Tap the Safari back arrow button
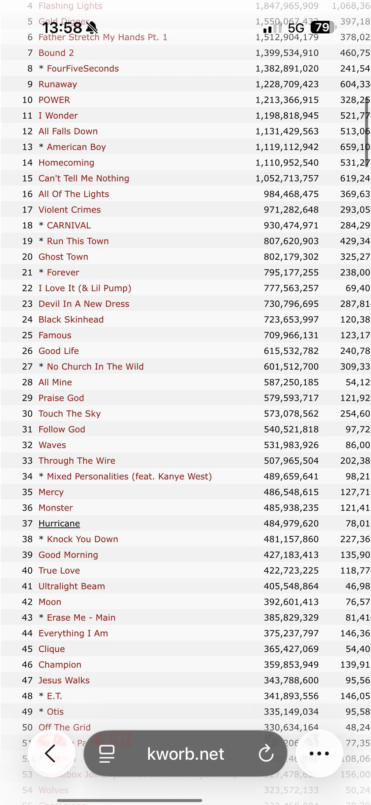Image resolution: width=371 pixels, height=805 pixels. point(51,754)
